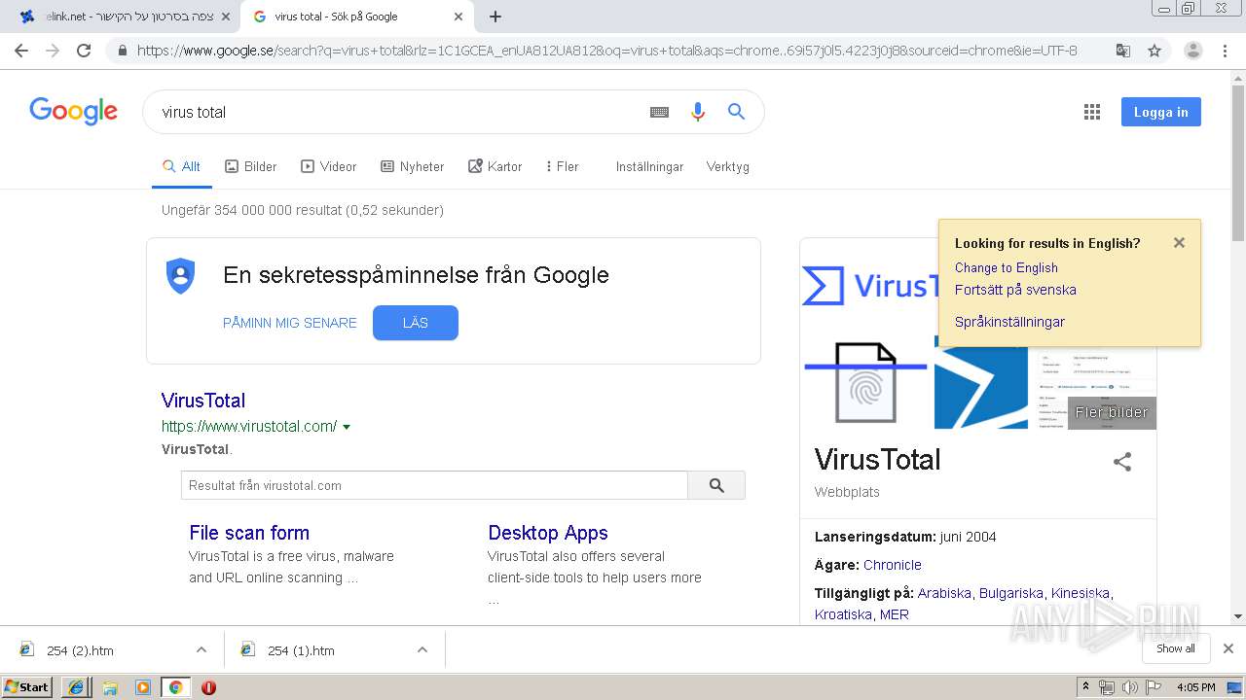Open new tab with plus button

click(x=495, y=17)
